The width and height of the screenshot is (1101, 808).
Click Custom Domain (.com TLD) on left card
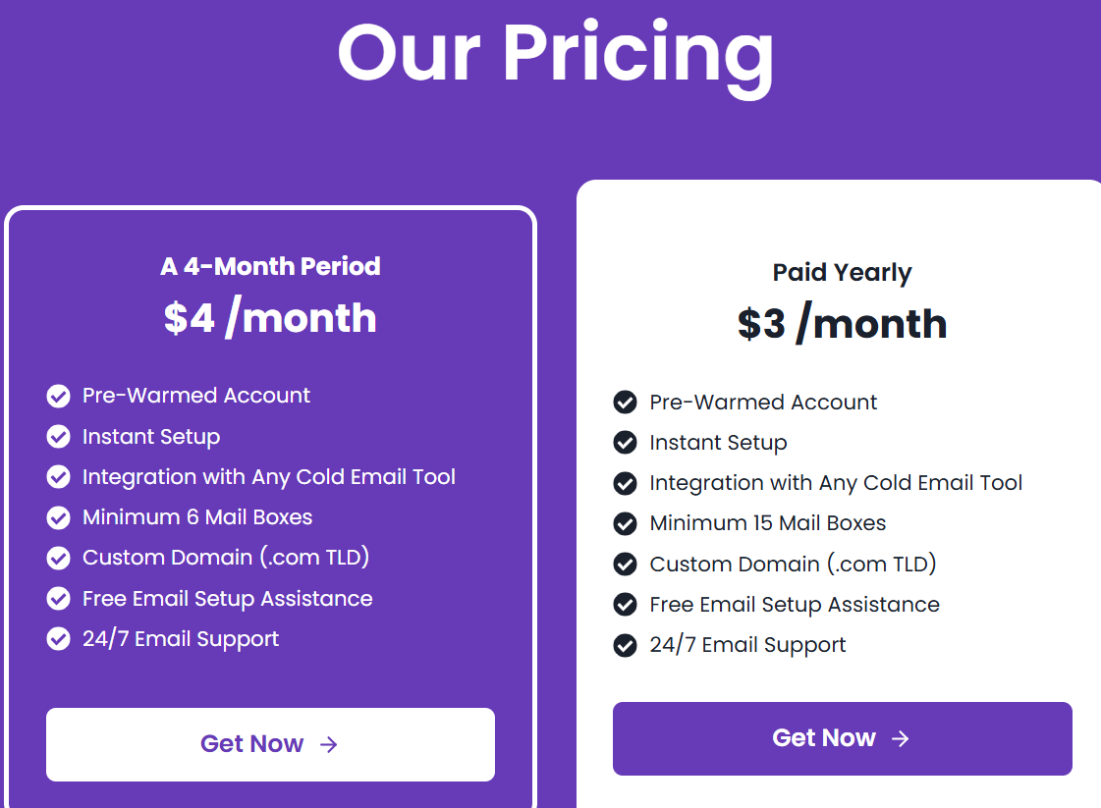228,558
